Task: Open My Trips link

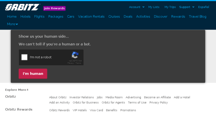Action: tap(170, 7)
